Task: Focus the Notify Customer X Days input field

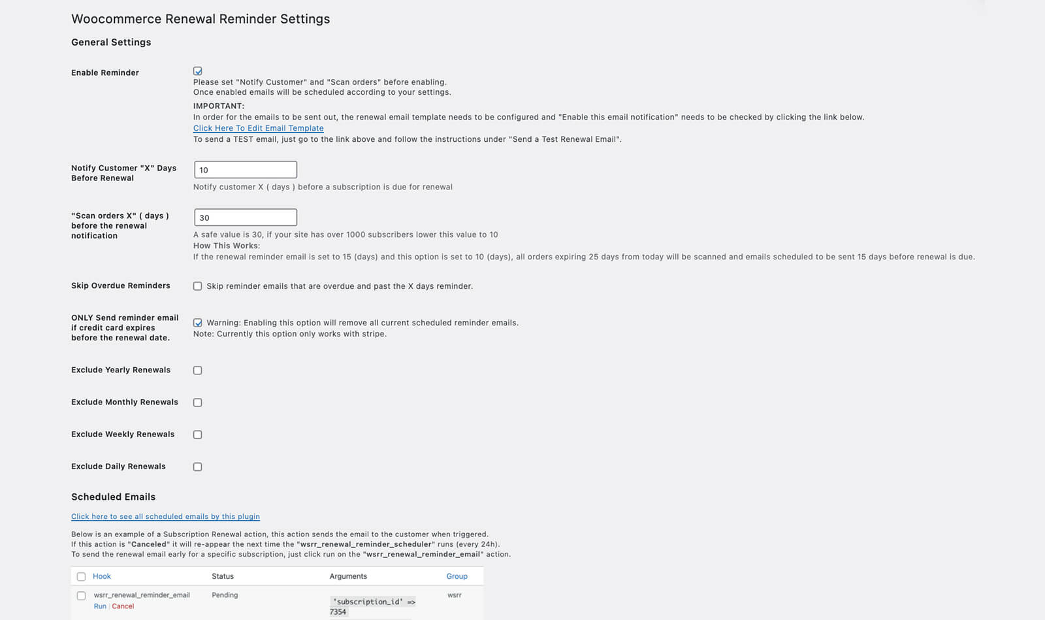Action: (x=246, y=170)
